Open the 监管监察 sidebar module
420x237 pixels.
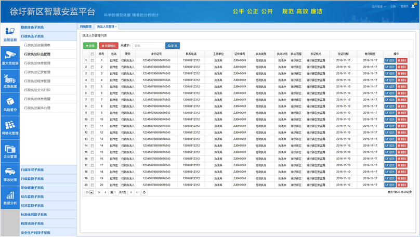tap(10, 33)
